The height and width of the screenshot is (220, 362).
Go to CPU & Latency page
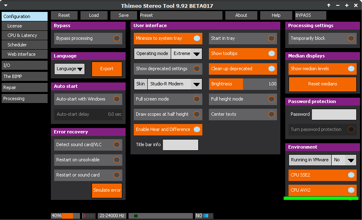[x=25, y=35]
